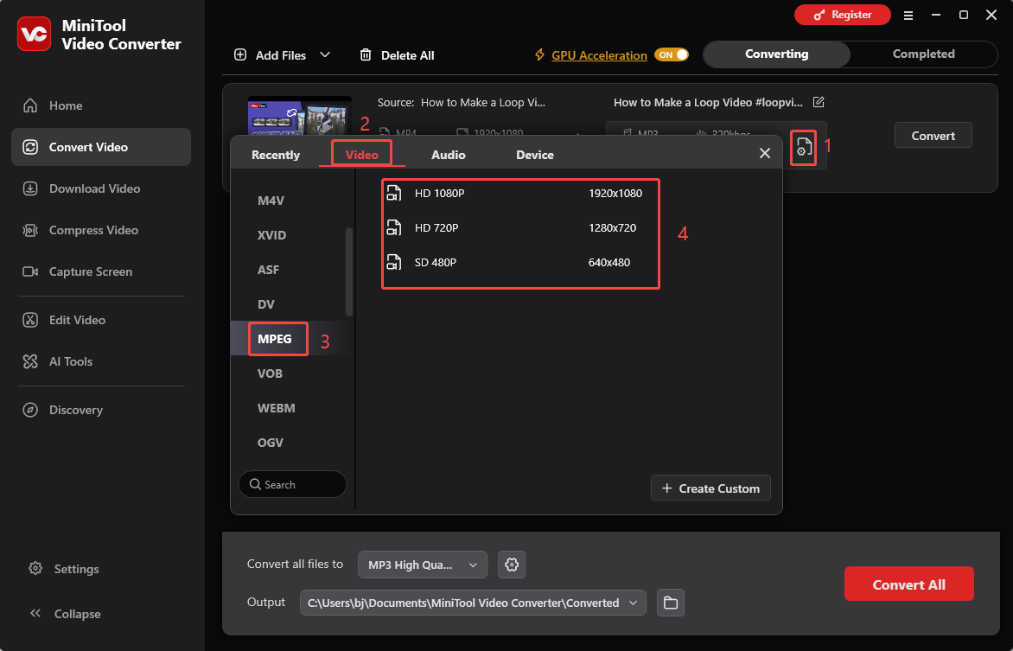Switch to Device tab
Image resolution: width=1013 pixels, height=651 pixels.
(535, 155)
